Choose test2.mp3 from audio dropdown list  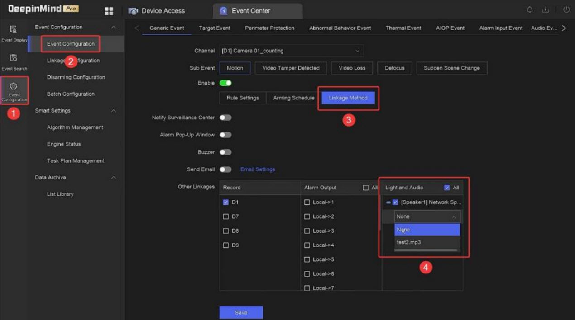(x=409, y=242)
